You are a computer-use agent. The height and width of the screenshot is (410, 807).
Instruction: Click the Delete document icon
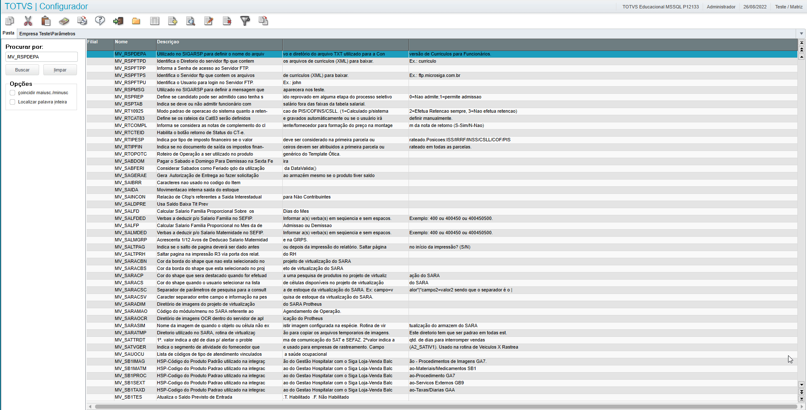tap(227, 21)
